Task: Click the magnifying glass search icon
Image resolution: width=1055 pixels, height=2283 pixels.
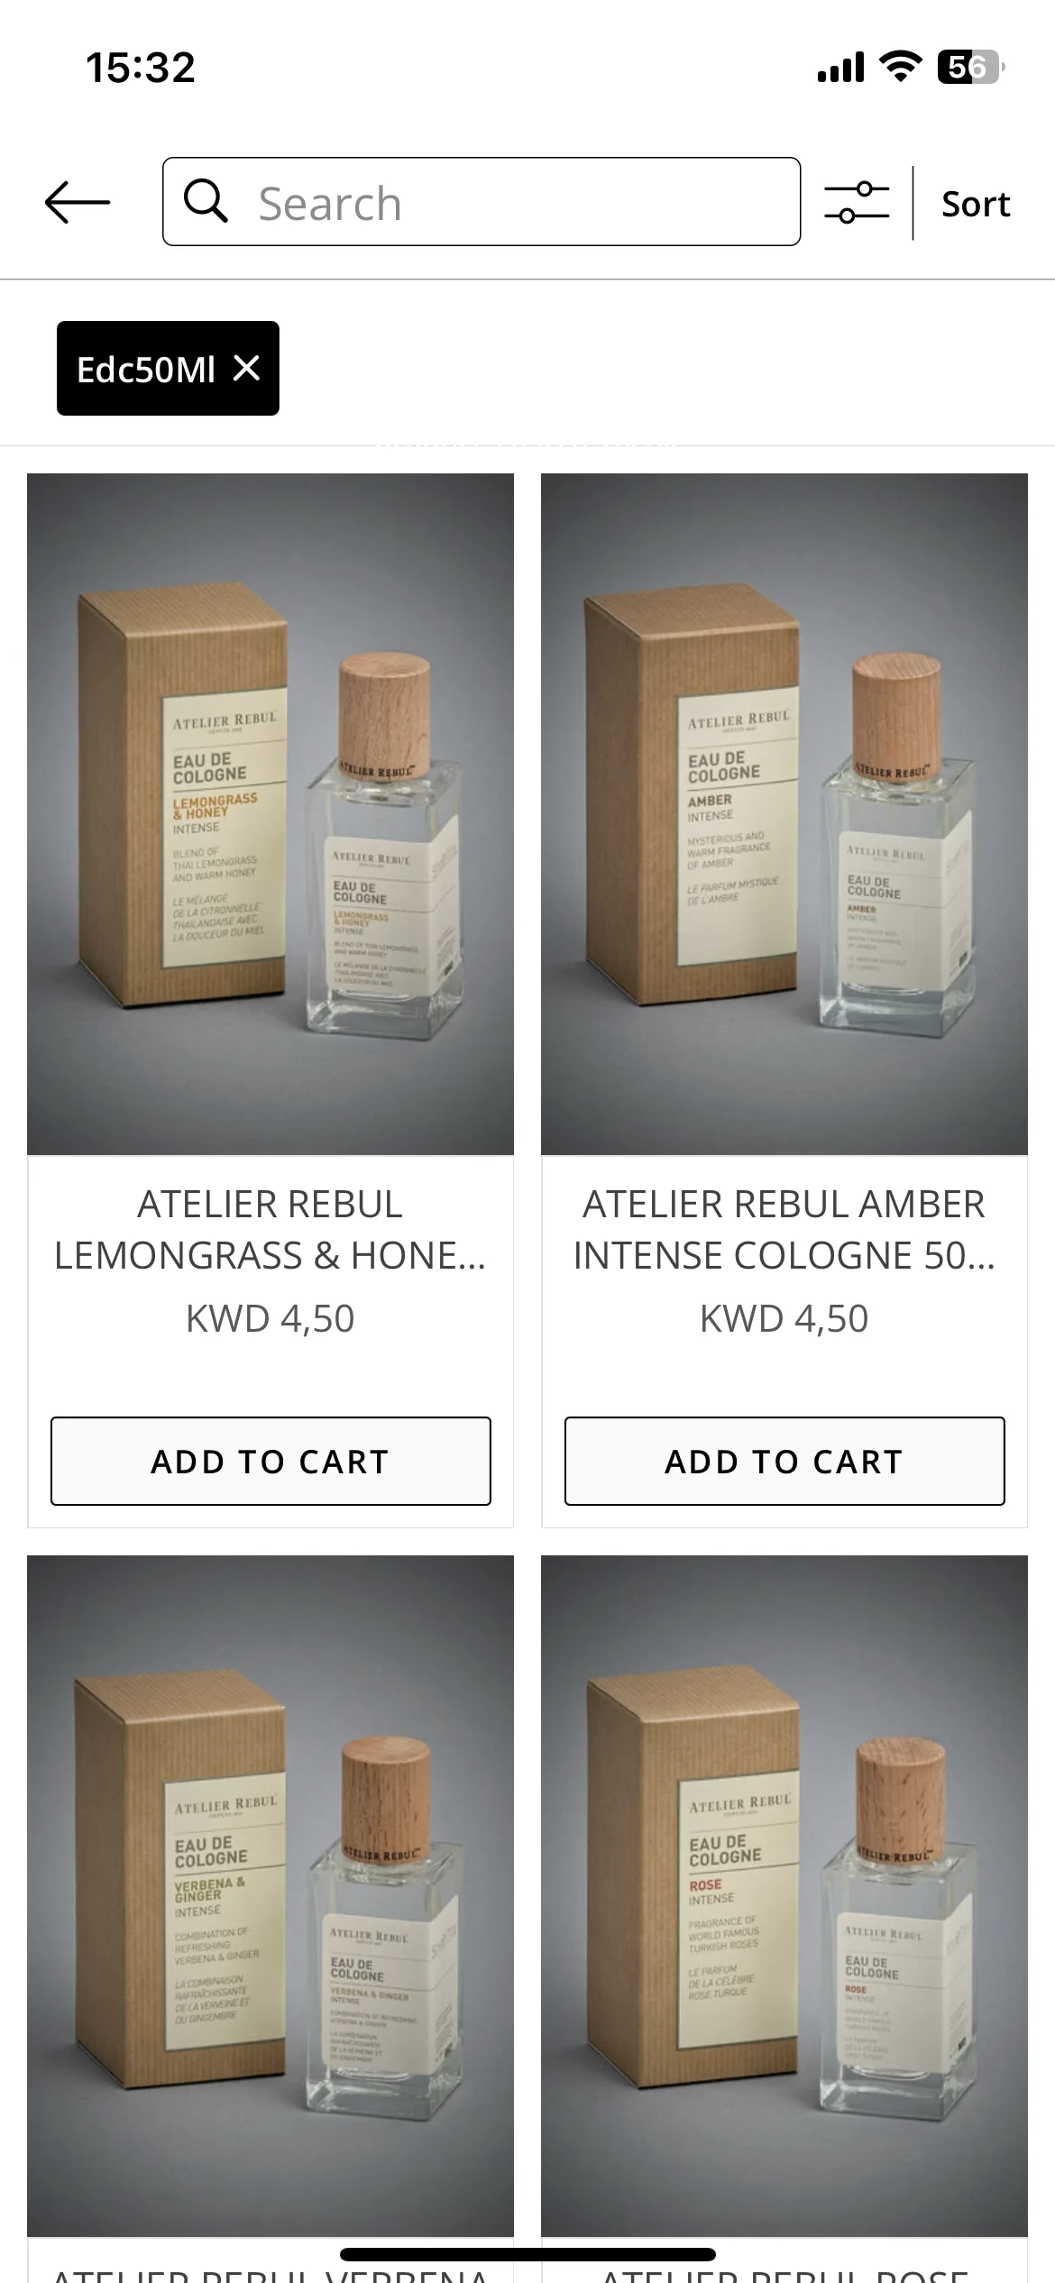Action: point(206,200)
